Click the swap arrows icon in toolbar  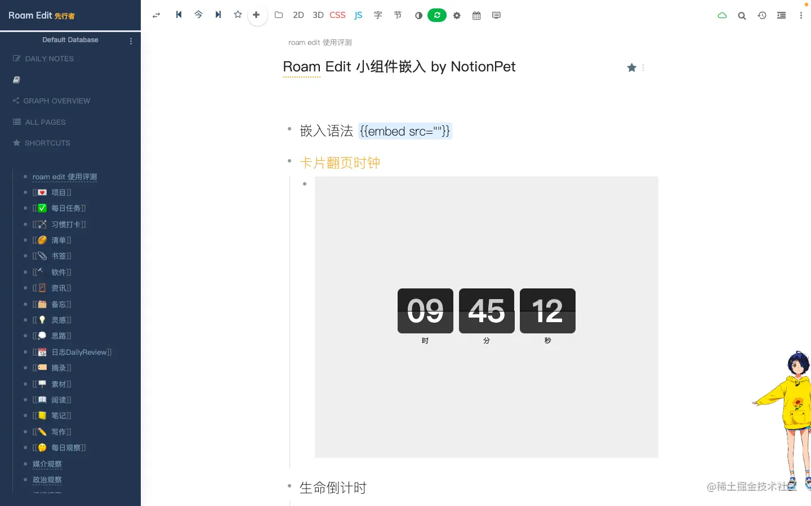pyautogui.click(x=157, y=15)
